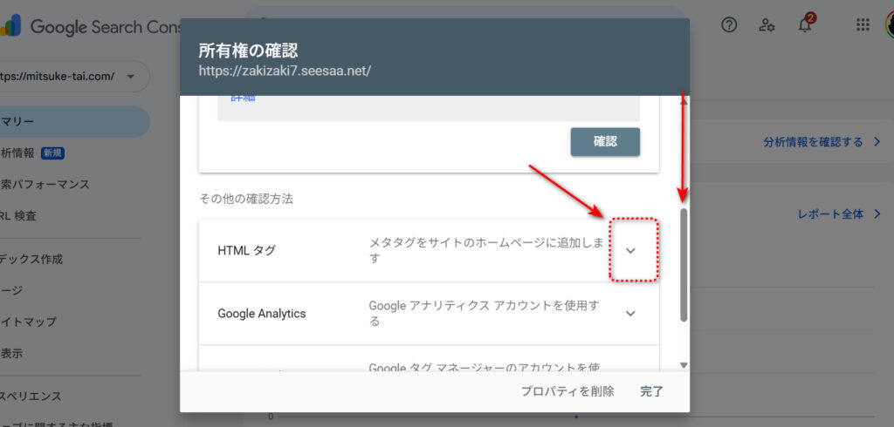Click the dialog's vertical scrollbar thumb
The height and width of the screenshot is (427, 894).
pos(684,264)
